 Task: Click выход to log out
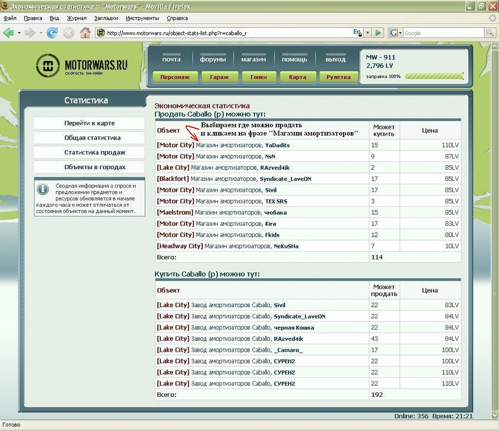click(x=335, y=59)
